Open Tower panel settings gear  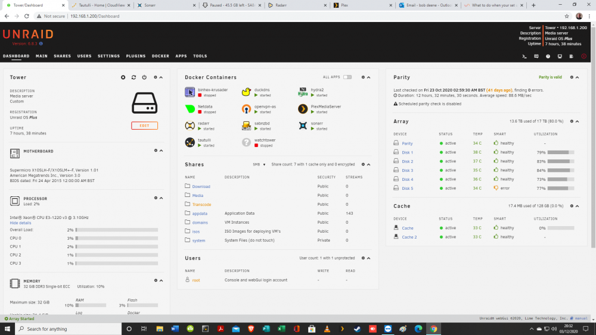[x=156, y=77]
